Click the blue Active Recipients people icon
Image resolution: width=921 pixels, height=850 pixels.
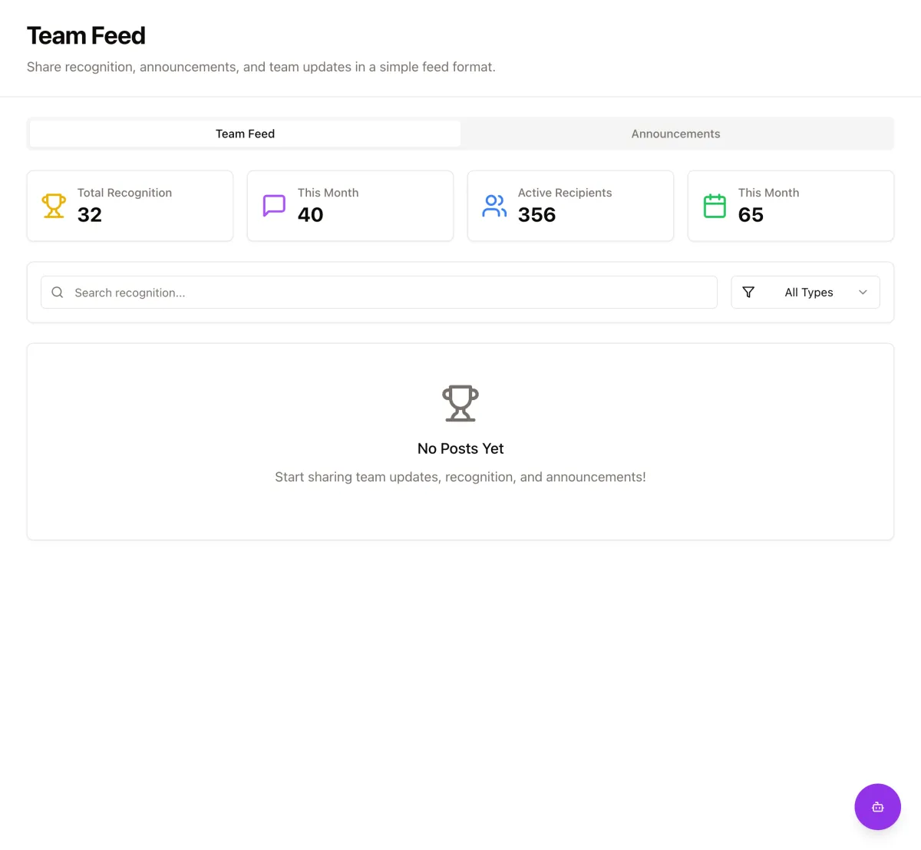pos(494,206)
